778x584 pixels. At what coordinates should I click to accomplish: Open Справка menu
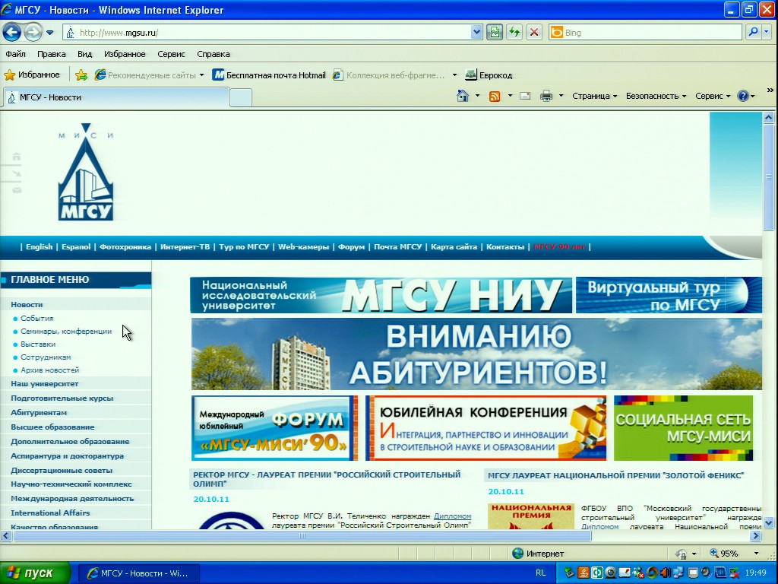[x=213, y=54]
